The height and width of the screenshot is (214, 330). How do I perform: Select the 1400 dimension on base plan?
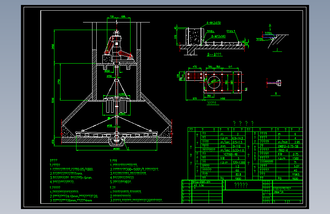[222, 98]
